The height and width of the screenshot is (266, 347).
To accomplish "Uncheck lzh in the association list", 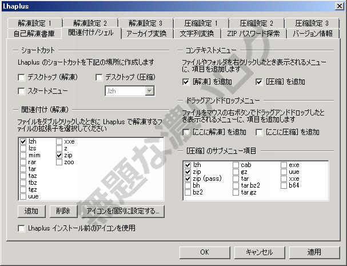I will pyautogui.click(x=23, y=141).
